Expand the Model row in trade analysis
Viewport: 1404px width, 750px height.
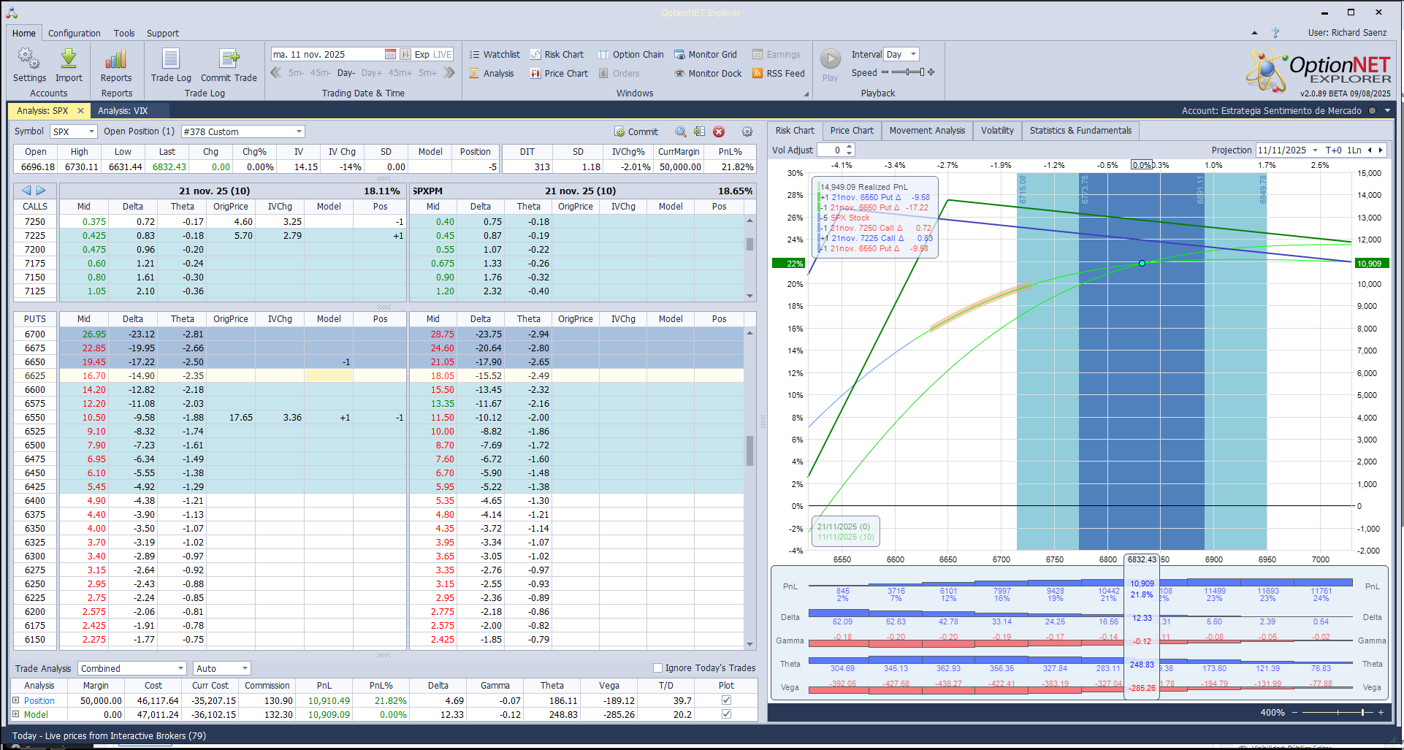16,713
